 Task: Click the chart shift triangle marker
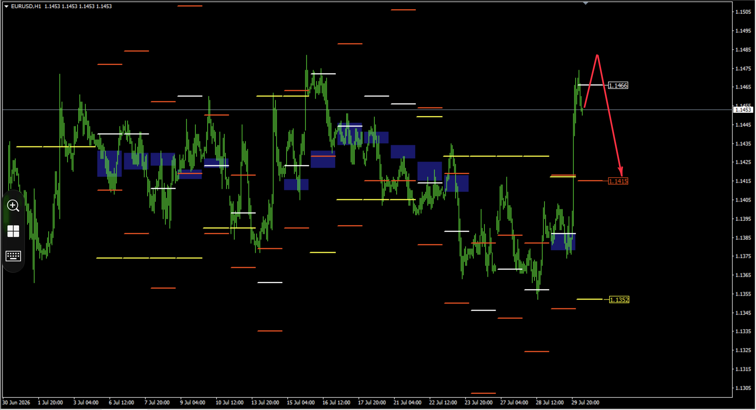[x=586, y=3]
